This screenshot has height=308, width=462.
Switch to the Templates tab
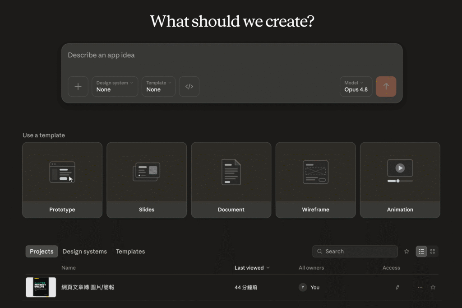(130, 252)
